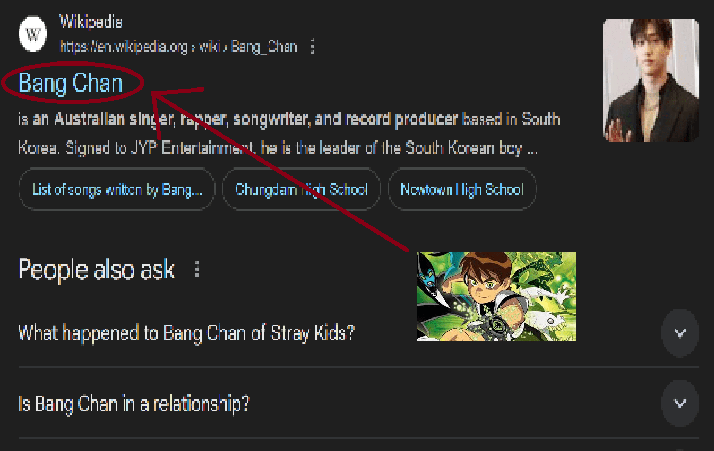714x451 pixels.
Task: Open the portrait thumbnail beside the Wikipedia result
Action: 651,80
